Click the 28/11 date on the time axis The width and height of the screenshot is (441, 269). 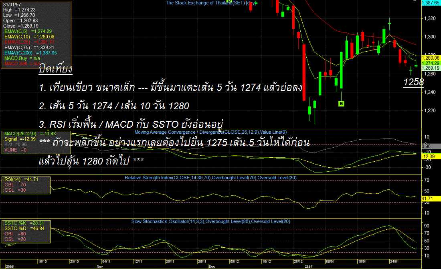[x=202, y=261]
